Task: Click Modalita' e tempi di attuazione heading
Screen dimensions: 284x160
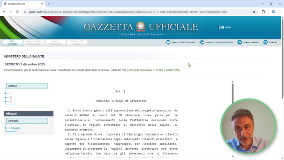Action: (x=121, y=101)
